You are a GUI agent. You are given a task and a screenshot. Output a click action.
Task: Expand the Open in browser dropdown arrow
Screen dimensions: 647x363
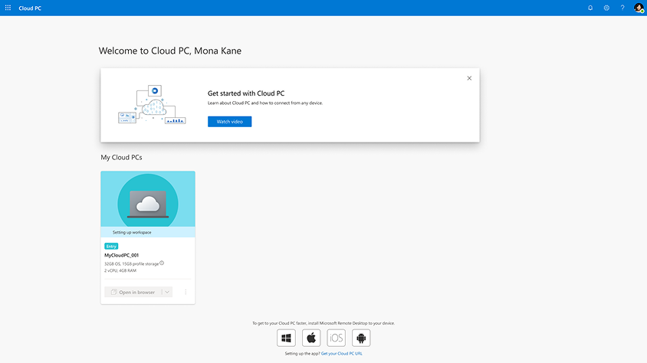(167, 292)
